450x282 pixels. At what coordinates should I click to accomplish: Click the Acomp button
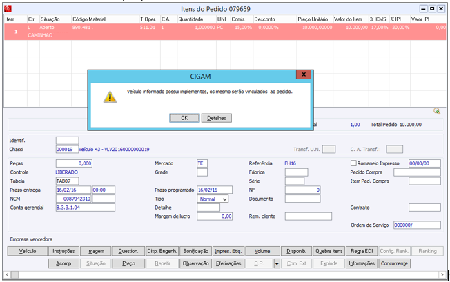[x=63, y=263]
